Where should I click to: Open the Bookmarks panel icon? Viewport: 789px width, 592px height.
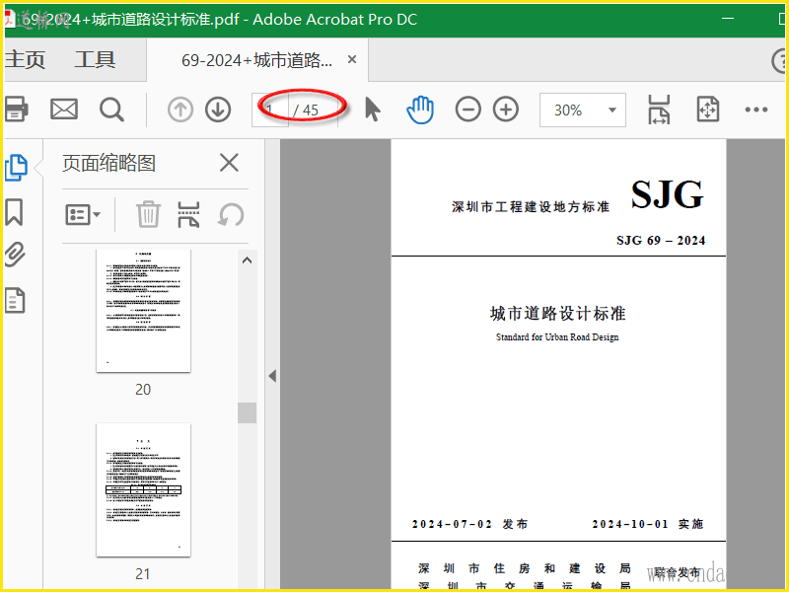[x=15, y=212]
